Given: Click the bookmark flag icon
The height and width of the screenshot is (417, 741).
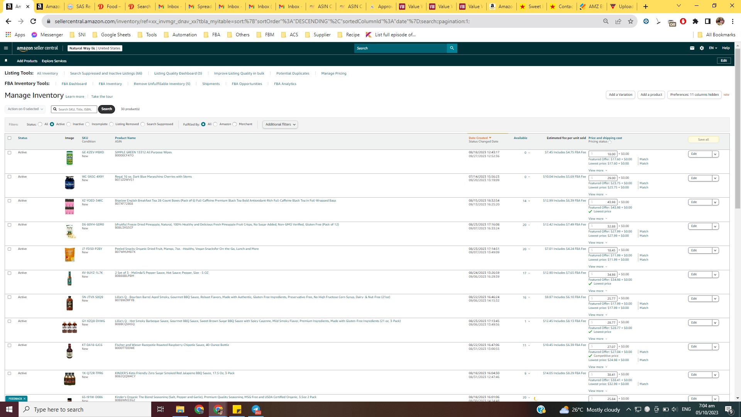Looking at the screenshot, I should (x=6, y=61).
